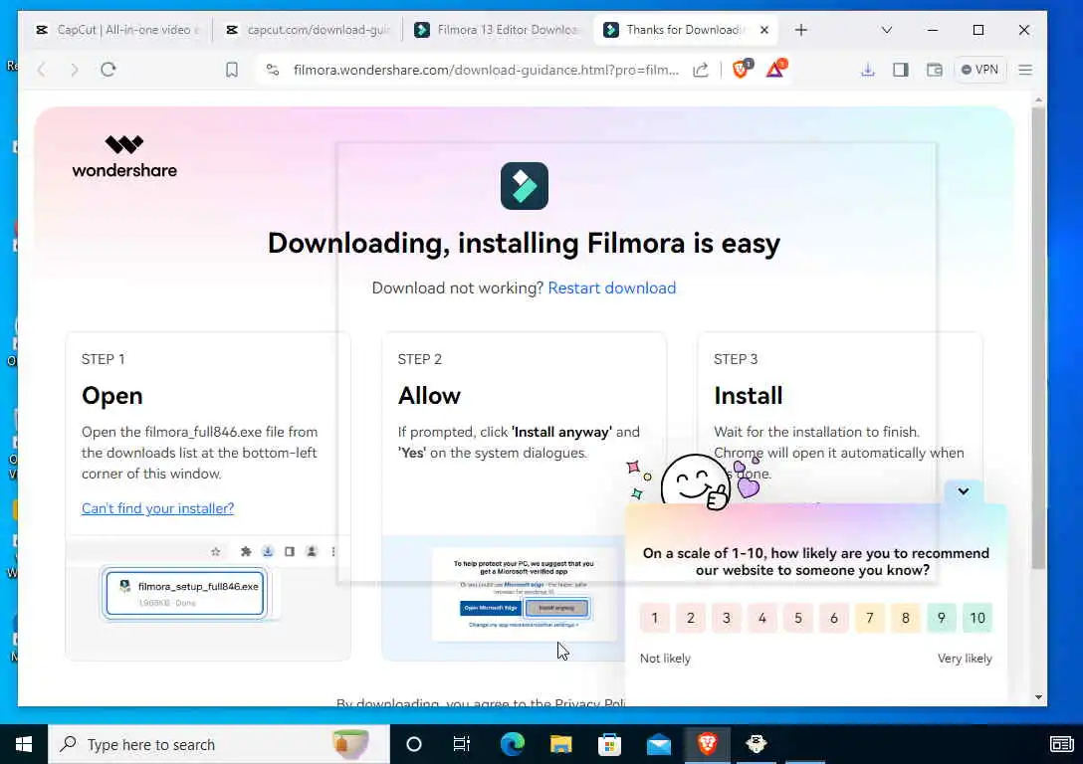1083x764 pixels.
Task: Open the browser main menu
Action: tap(1025, 70)
